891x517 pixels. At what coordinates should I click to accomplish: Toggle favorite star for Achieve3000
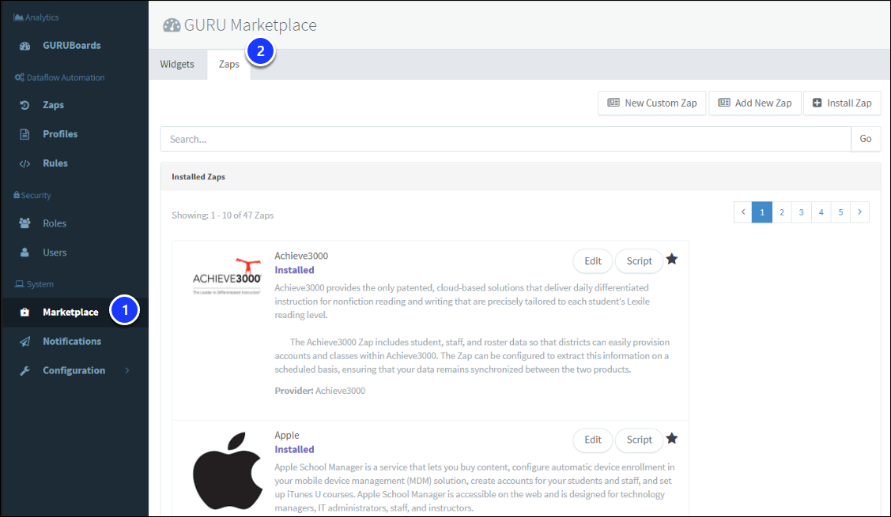[672, 260]
